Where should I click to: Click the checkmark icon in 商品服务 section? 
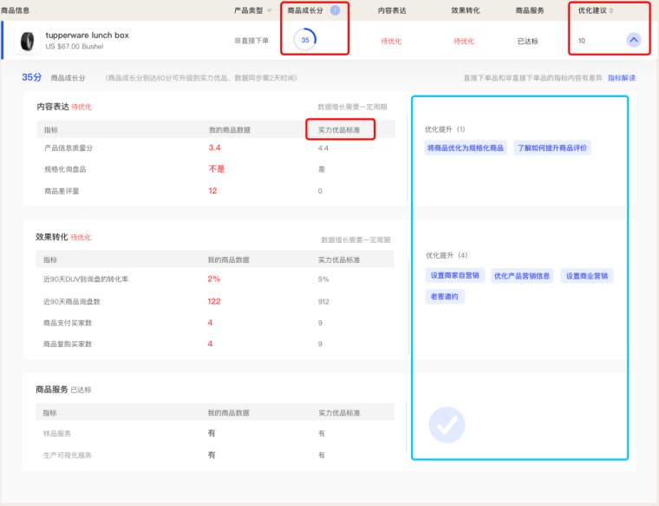point(447,425)
